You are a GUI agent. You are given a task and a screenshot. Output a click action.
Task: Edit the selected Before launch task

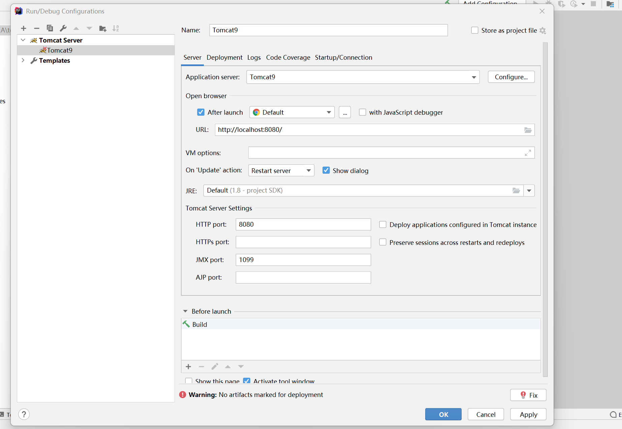tap(215, 367)
